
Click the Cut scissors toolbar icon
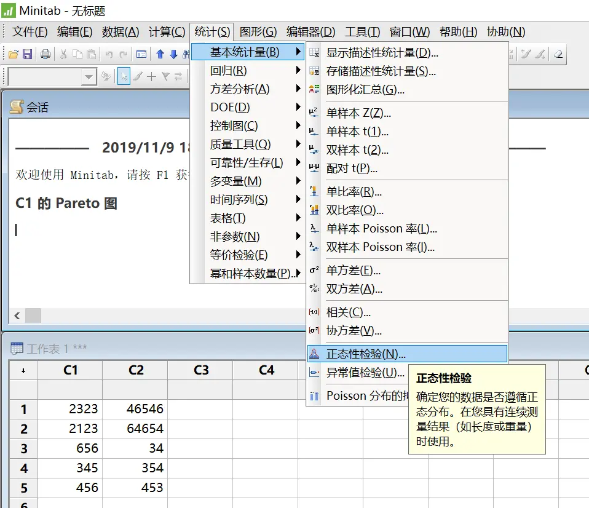pyautogui.click(x=63, y=55)
